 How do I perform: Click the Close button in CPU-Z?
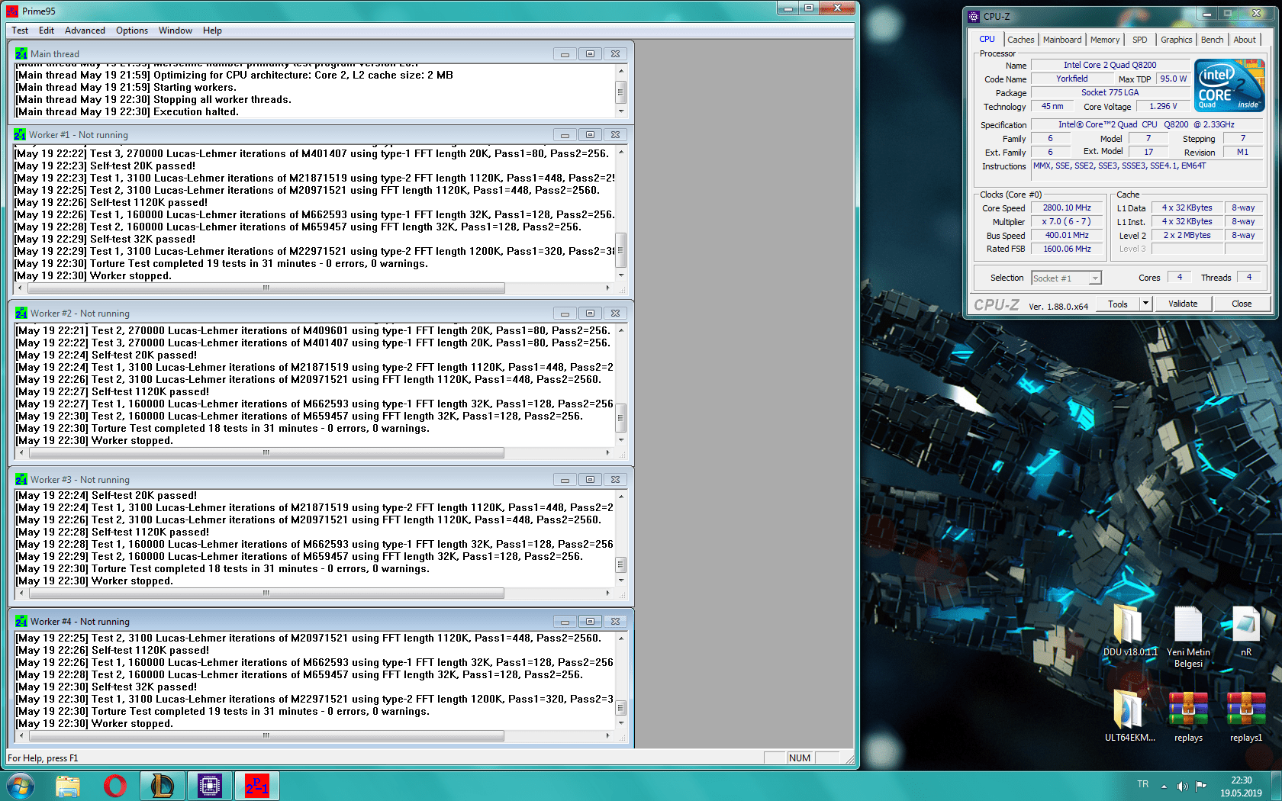point(1242,304)
